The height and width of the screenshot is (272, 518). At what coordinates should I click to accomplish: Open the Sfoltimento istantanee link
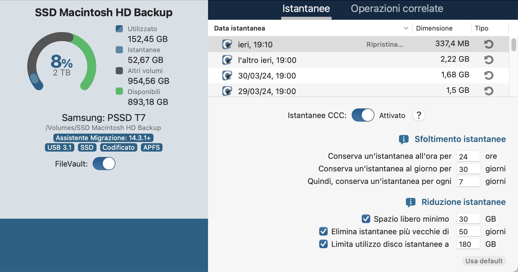460,139
